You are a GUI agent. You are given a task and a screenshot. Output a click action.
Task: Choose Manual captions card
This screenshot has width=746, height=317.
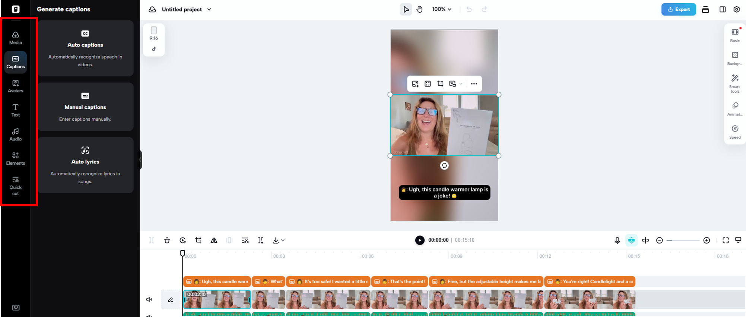point(85,107)
